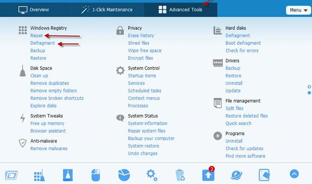Switch to the Overview tab

point(34,10)
